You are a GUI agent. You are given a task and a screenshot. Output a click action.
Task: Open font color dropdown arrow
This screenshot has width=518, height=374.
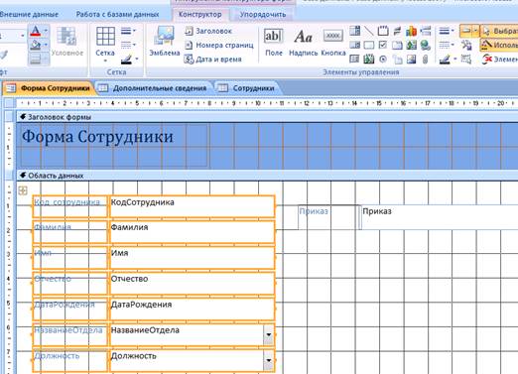(x=46, y=32)
